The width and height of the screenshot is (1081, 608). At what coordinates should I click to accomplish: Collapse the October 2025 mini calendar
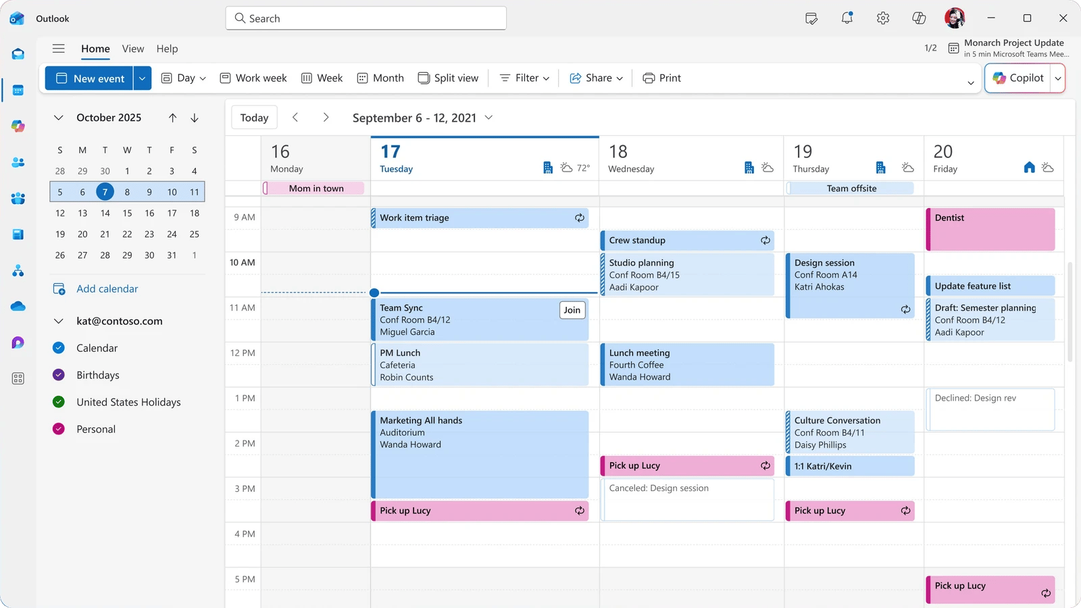[59, 118]
